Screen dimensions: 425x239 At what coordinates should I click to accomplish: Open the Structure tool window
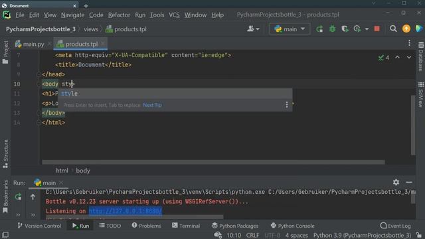coord(5,153)
